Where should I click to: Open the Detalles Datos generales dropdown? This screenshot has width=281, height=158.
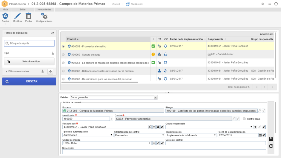pyautogui.click(x=114, y=97)
